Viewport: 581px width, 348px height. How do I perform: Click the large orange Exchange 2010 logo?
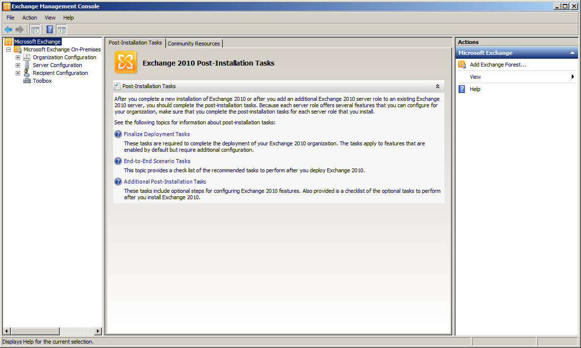(125, 62)
